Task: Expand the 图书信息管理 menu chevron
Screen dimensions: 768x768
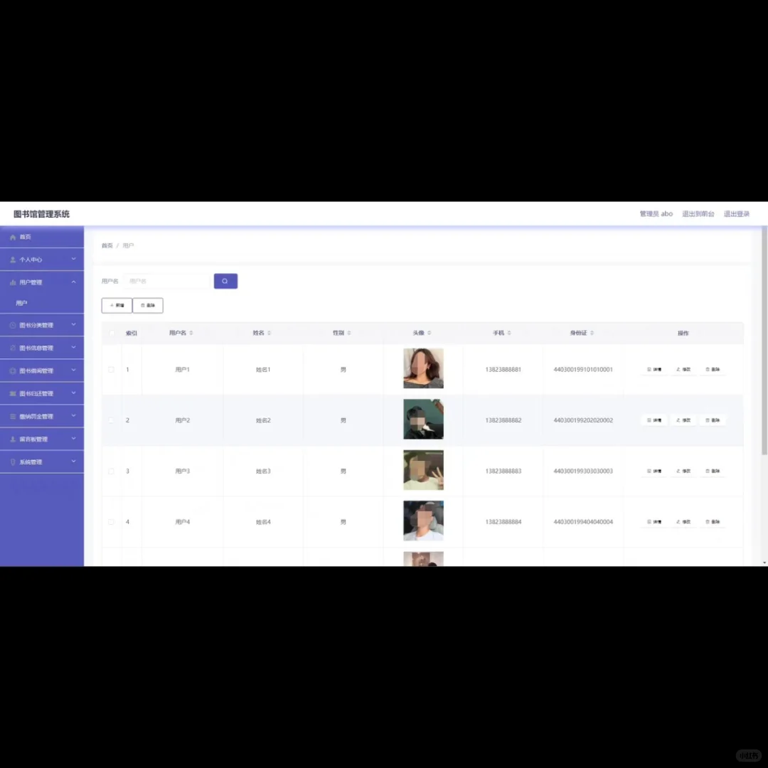Action: pos(73,348)
